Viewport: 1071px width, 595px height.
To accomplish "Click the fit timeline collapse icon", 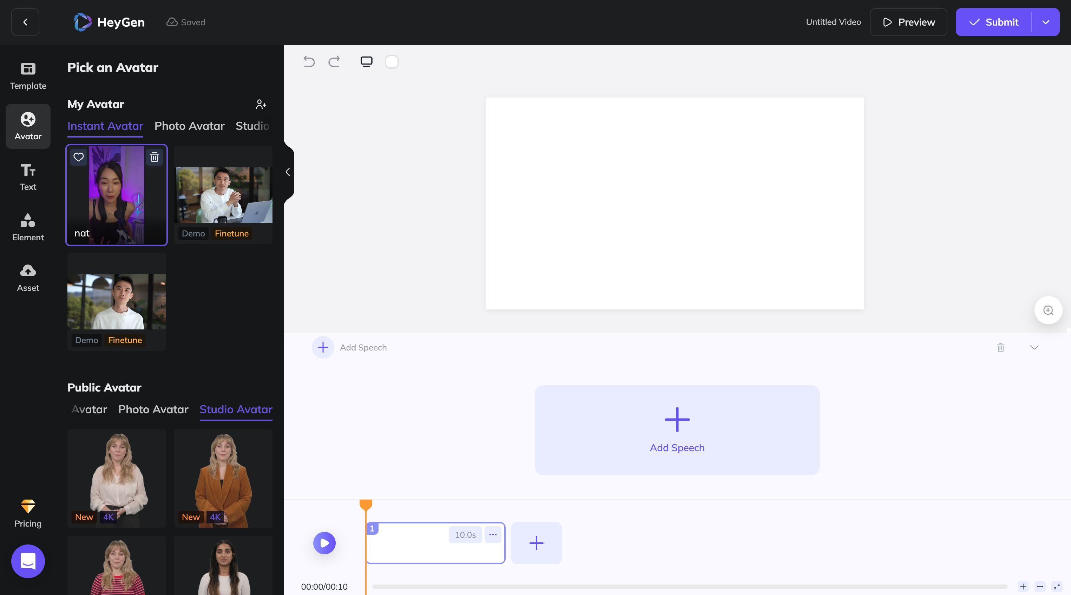I will (x=1057, y=586).
